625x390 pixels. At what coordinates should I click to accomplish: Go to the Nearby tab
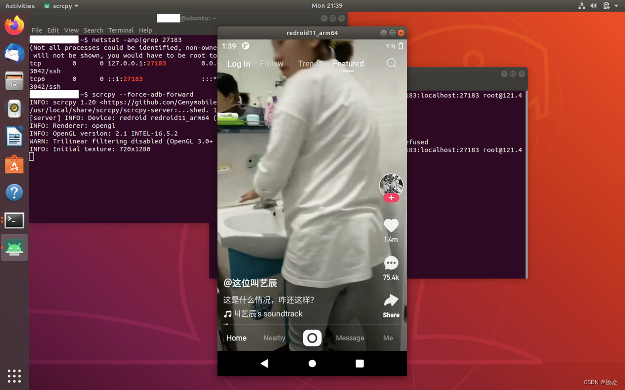(274, 338)
